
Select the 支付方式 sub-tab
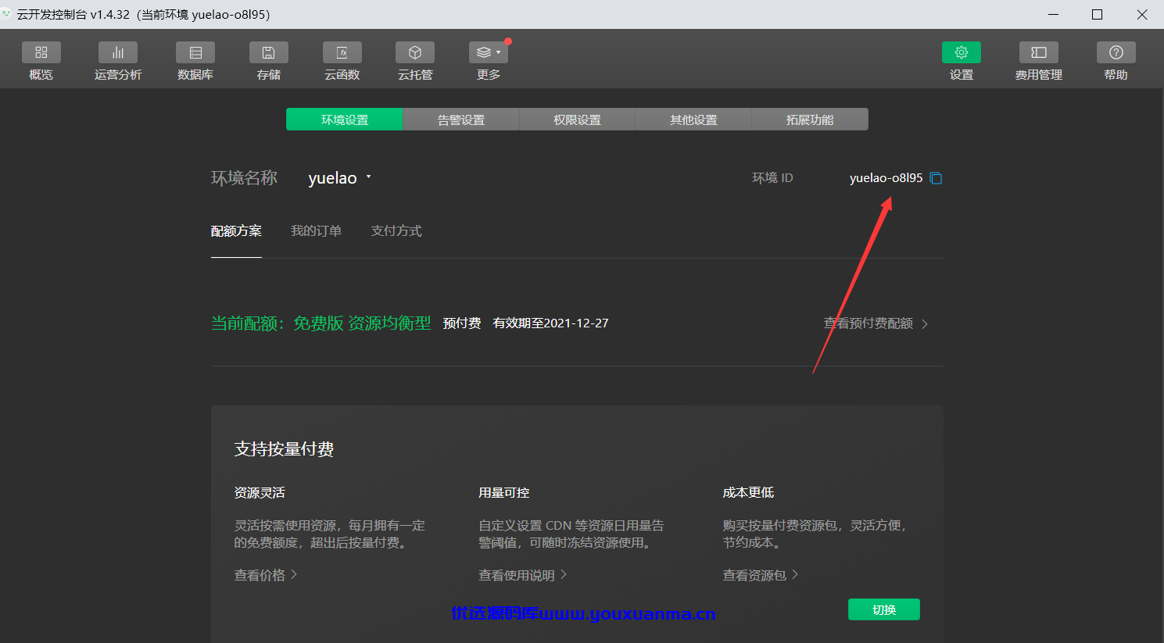pyautogui.click(x=396, y=231)
